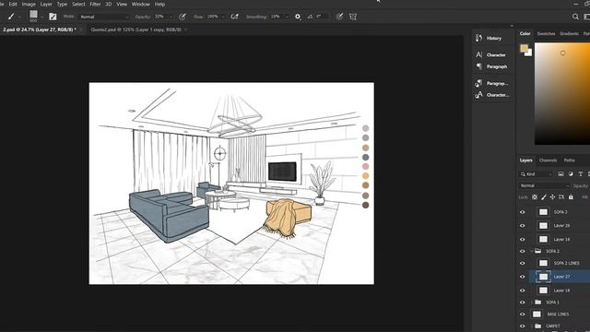Switch to the Swatches tab
Viewport: 590px width, 332px height.
coord(546,33)
